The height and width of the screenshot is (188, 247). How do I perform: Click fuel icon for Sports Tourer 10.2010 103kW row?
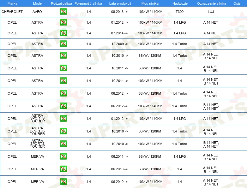pyautogui.click(x=63, y=144)
